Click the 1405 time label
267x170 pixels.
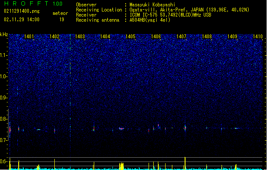[x=130, y=37]
